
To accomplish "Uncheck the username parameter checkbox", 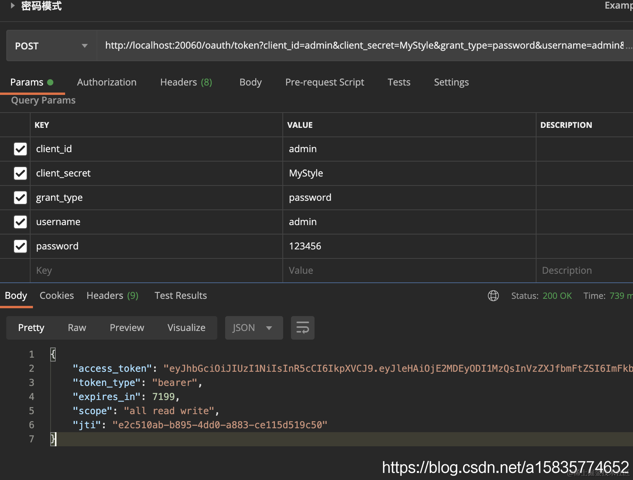I will point(20,222).
